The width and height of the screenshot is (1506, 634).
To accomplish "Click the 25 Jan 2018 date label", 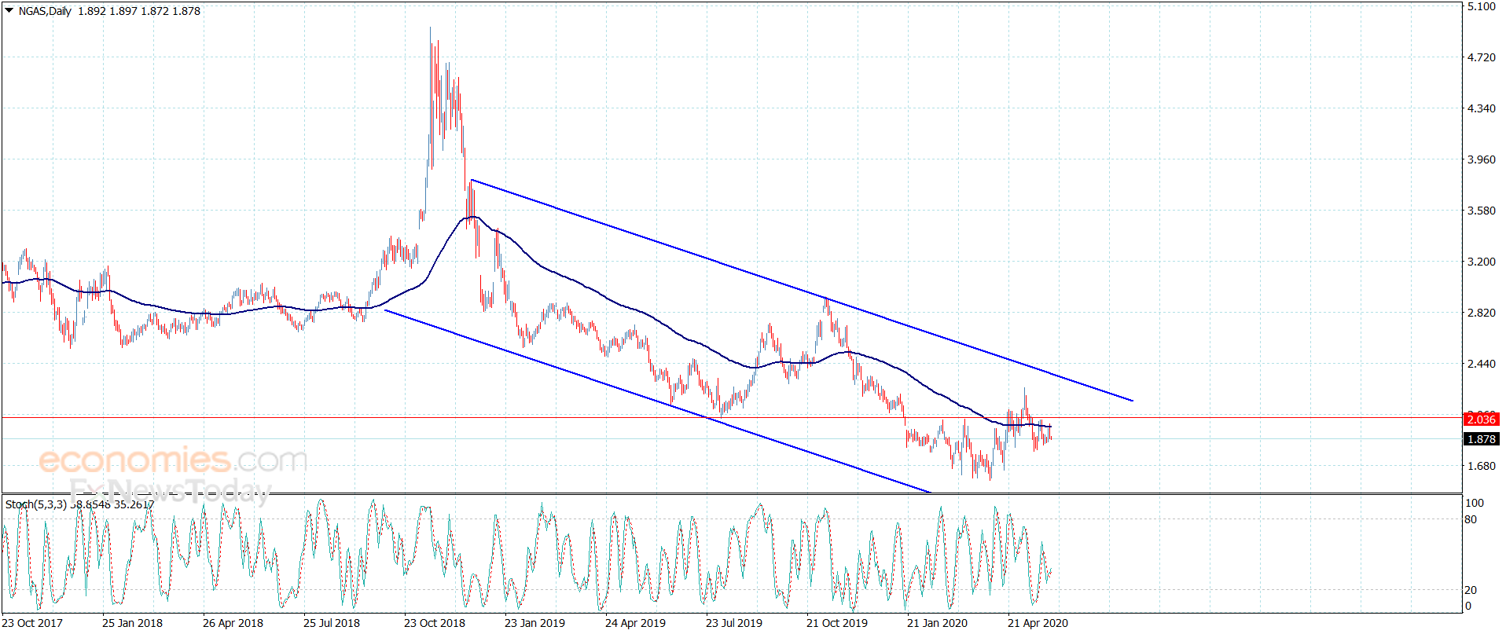I will pos(132,623).
